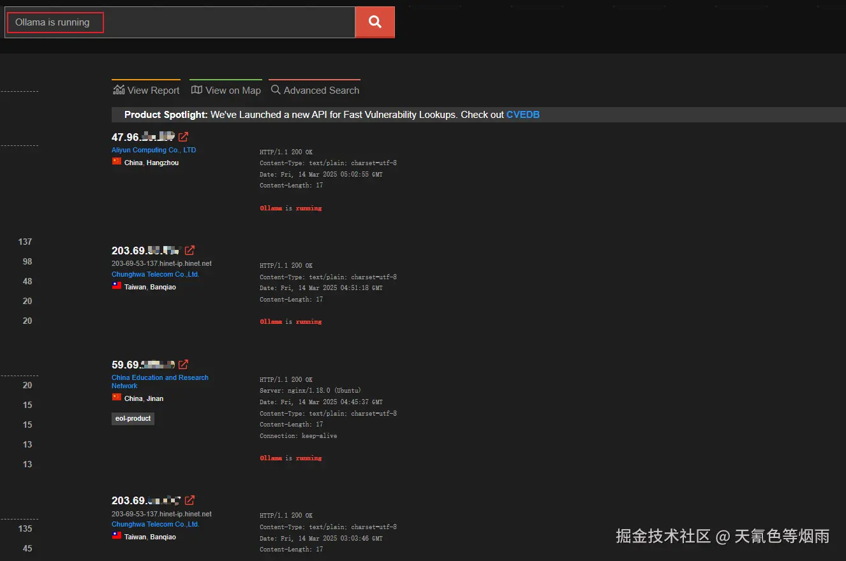Click the Product Spotlight announcement text
Image resolution: width=846 pixels, height=561 pixels.
332,115
